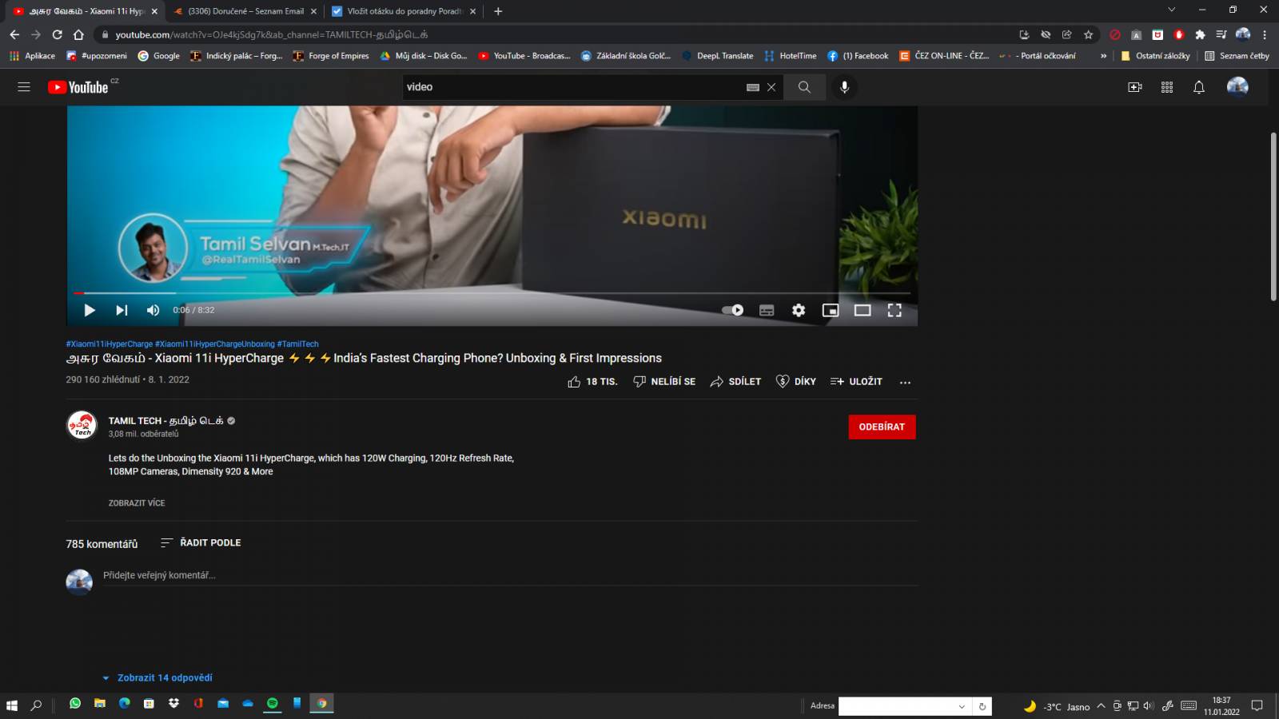This screenshot has height=719, width=1279.
Task: Open the YouTube apps grid
Action: [x=1167, y=87]
